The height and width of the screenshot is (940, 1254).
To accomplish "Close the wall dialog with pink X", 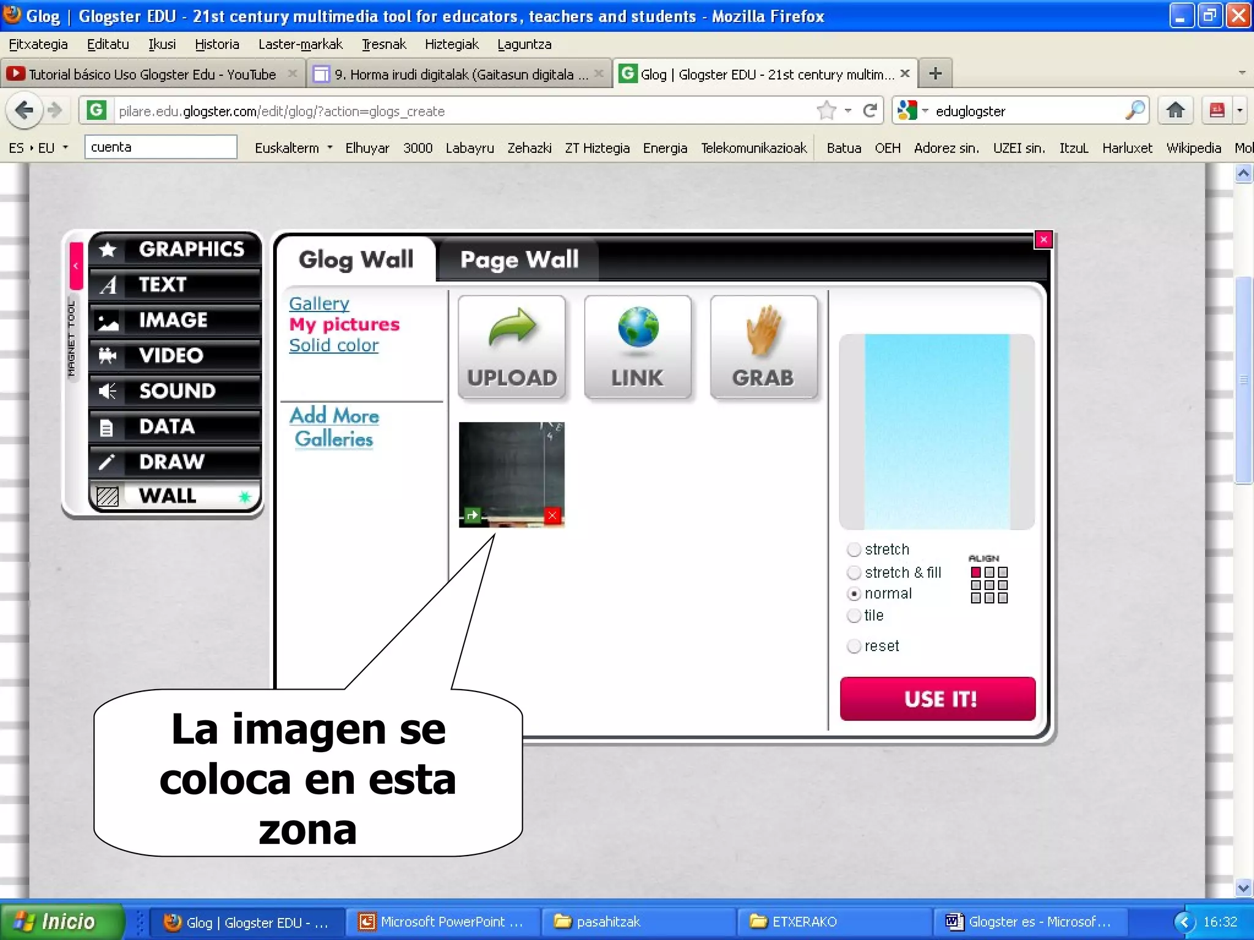I will click(x=1043, y=239).
